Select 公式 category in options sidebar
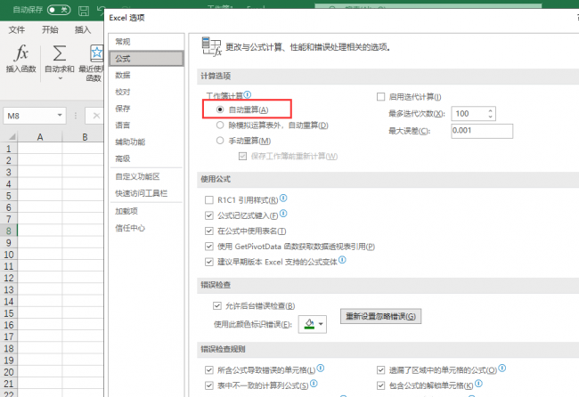 coord(147,58)
